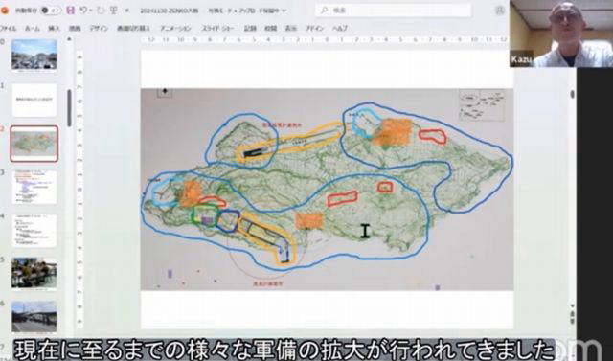Select the harbor photo slide thumbnail at top
Screen dimensions: 613x361
[34, 55]
